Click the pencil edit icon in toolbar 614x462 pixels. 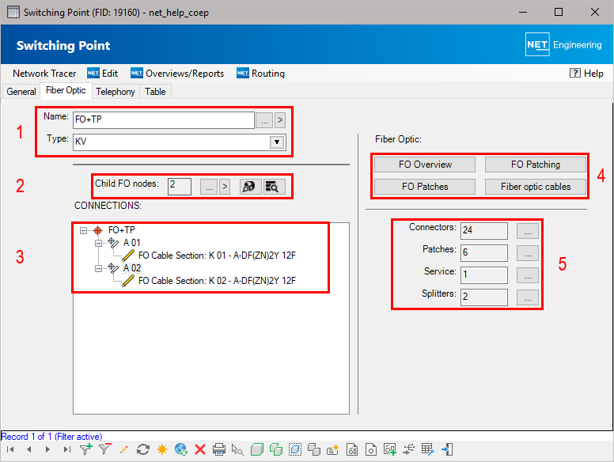pyautogui.click(x=123, y=449)
